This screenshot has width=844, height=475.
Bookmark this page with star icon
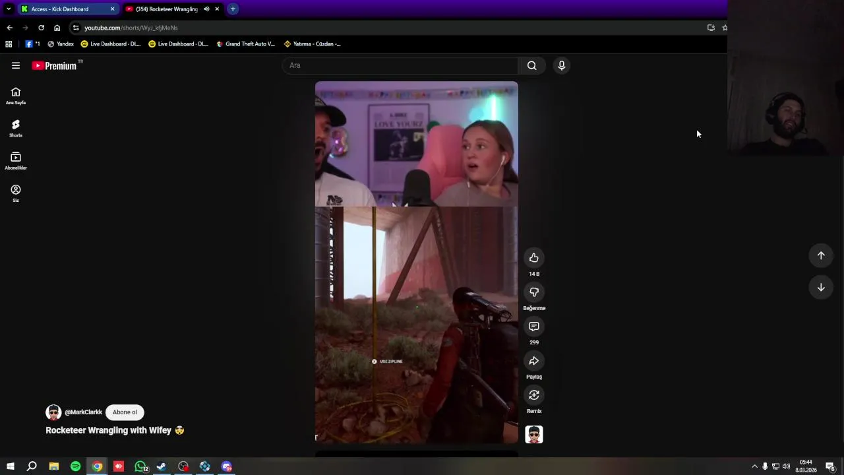(x=725, y=28)
